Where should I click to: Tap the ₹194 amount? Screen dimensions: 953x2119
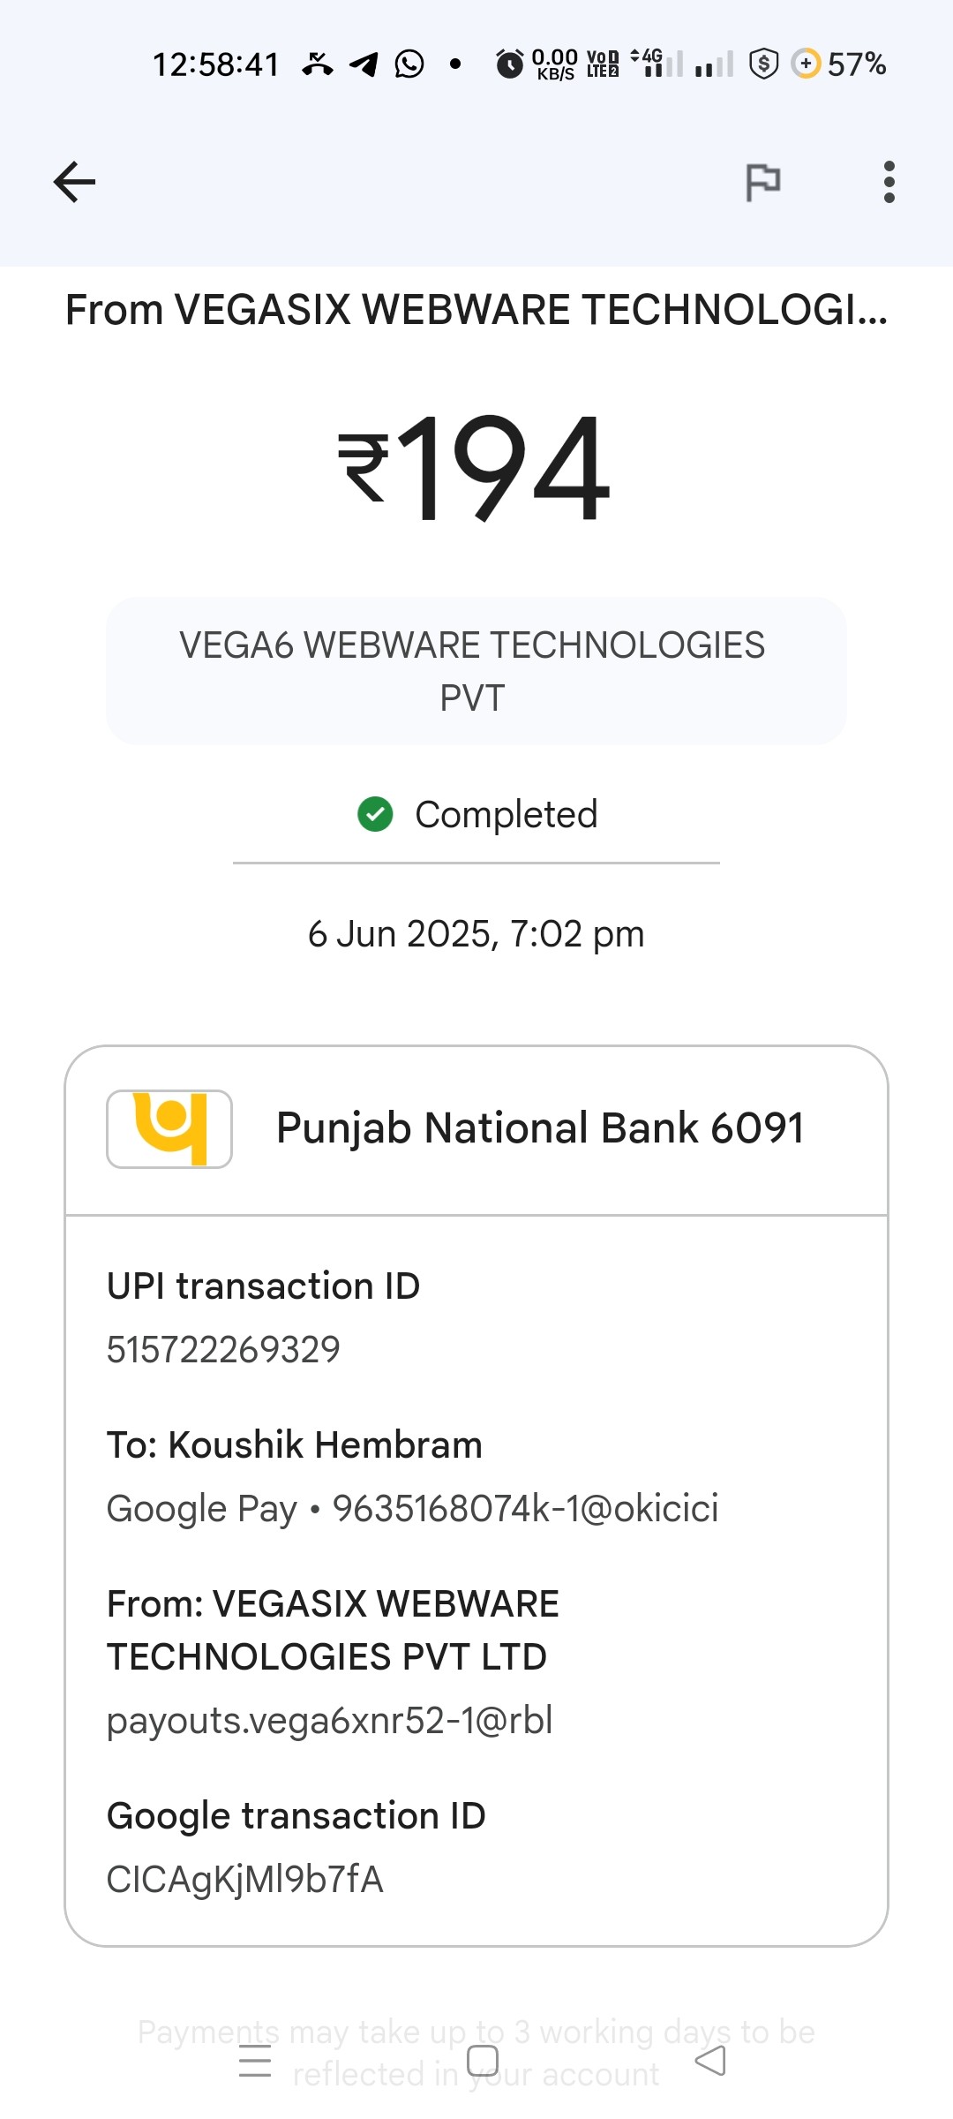click(474, 468)
